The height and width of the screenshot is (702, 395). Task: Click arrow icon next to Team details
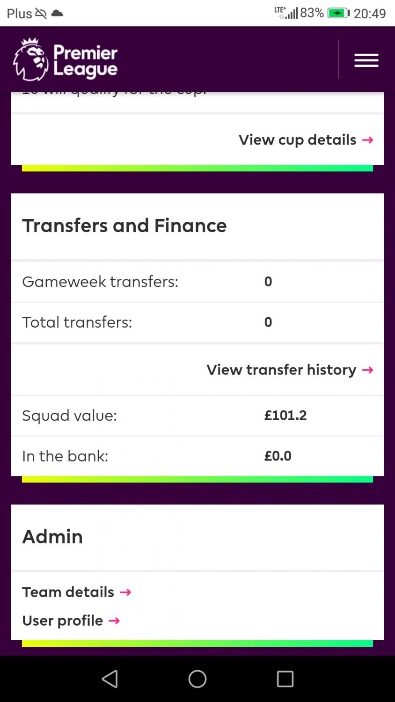125,592
